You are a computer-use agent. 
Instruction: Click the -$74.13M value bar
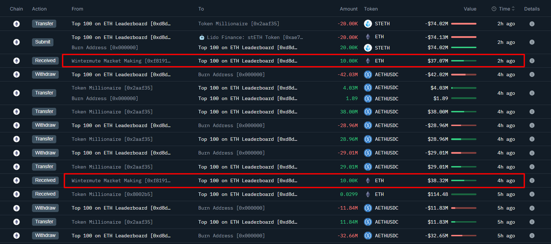pyautogui.click(x=464, y=37)
